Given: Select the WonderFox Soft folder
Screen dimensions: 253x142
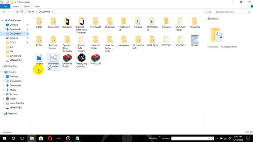Looking at the screenshot, I should click(x=138, y=43).
